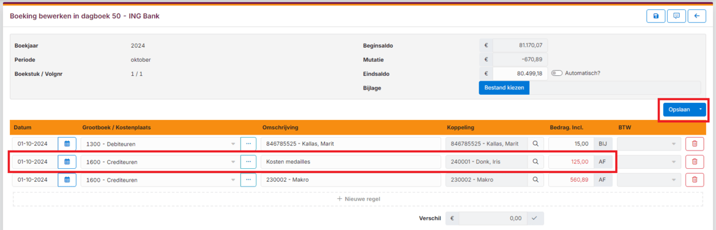Open calendar for the Kosten medailles row
This screenshot has height=230, width=716.
[x=67, y=161]
